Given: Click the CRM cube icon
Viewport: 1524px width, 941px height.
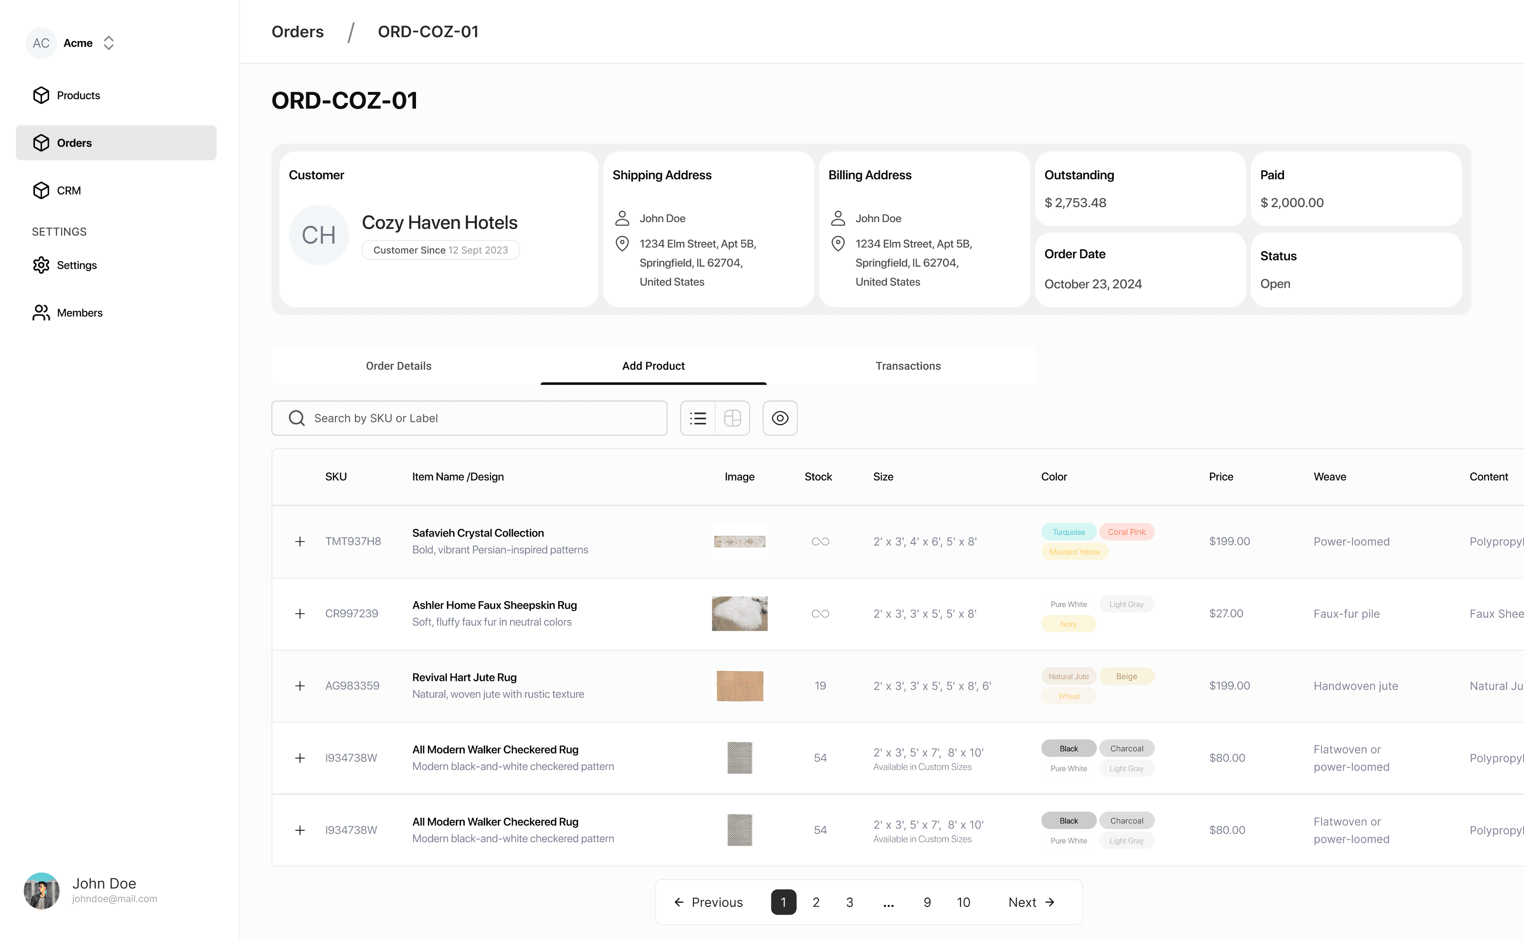Looking at the screenshot, I should (x=41, y=190).
